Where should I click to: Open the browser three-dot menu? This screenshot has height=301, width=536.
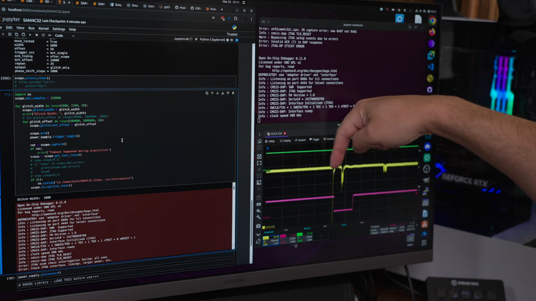pyautogui.click(x=252, y=19)
